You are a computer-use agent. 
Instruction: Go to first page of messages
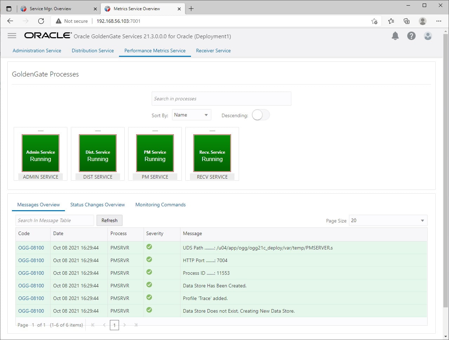point(93,325)
